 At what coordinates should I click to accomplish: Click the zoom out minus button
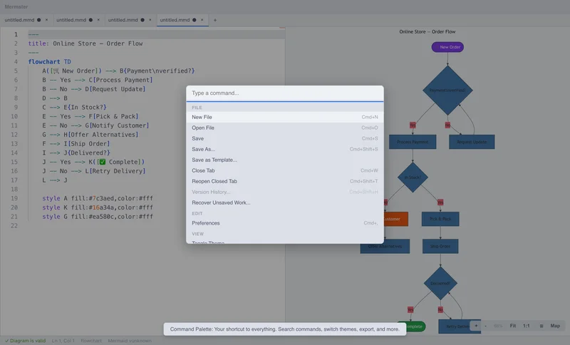pyautogui.click(x=486, y=326)
